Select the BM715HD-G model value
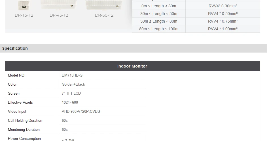The image size is (269, 141). 72,75
